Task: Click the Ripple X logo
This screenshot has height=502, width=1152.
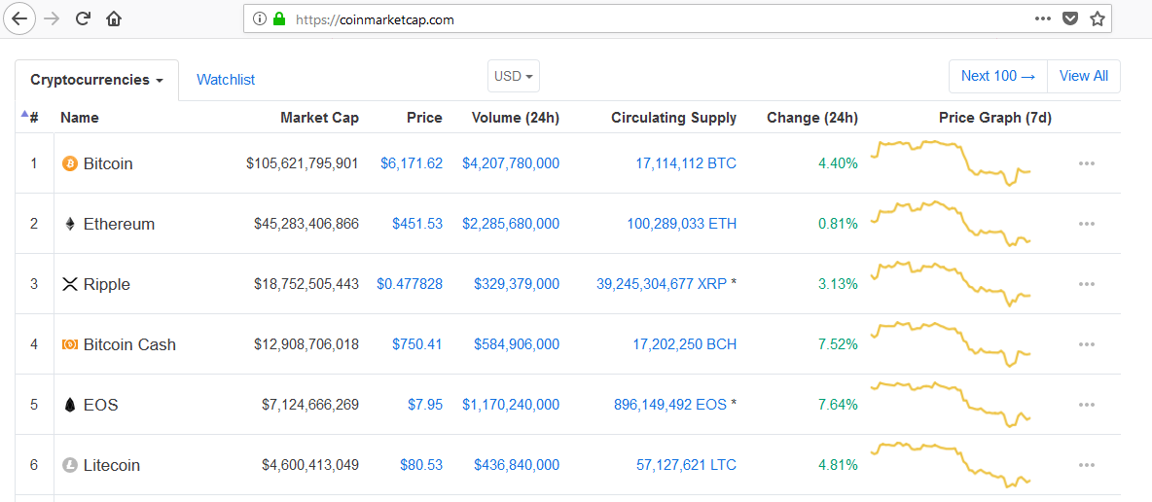Action: point(70,284)
